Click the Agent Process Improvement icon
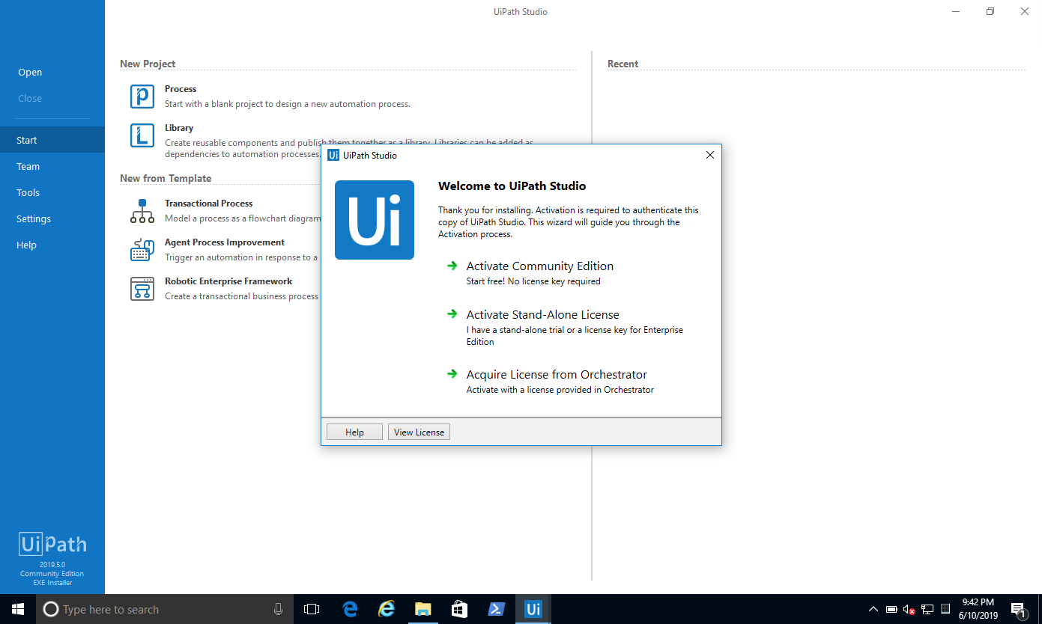1042x624 pixels. pos(142,250)
